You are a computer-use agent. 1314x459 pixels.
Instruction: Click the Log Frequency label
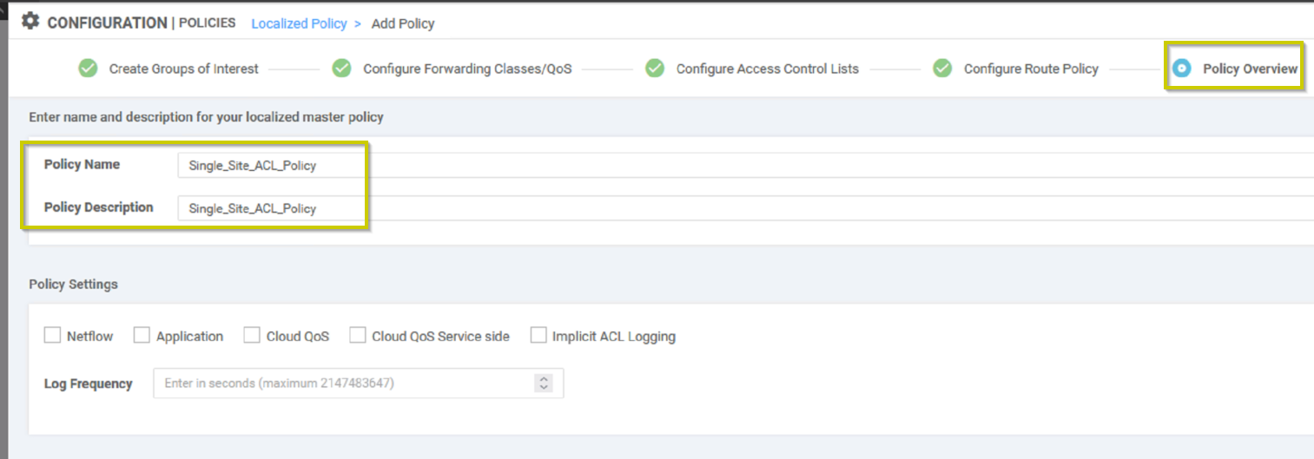coord(88,384)
